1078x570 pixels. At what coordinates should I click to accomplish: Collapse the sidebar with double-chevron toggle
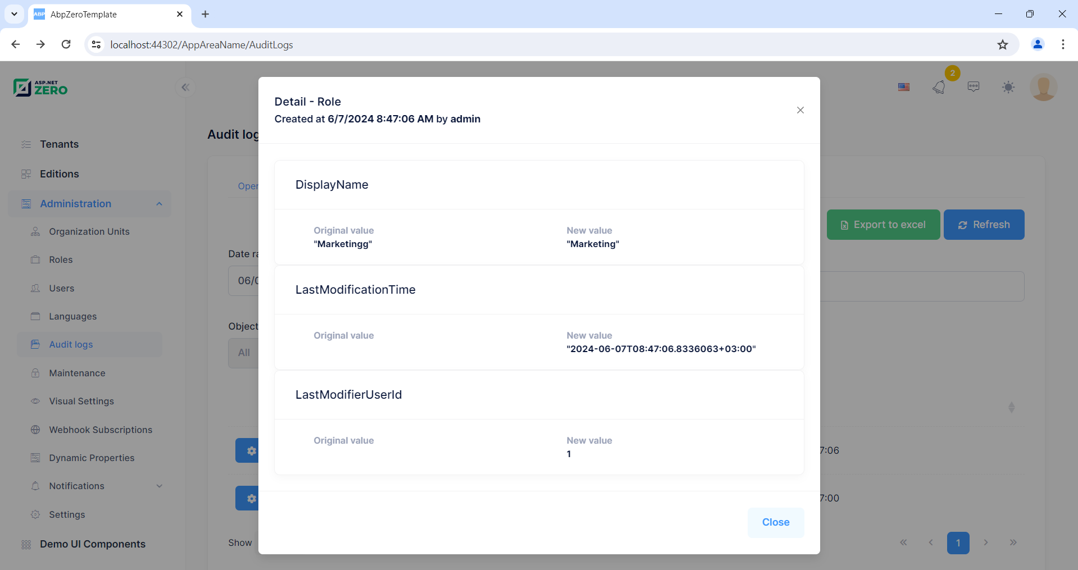coord(185,87)
